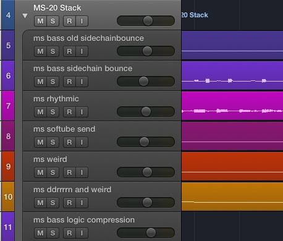
Task: Toggle input monitoring on ms bass sidechain bounce
Action: [x=82, y=82]
